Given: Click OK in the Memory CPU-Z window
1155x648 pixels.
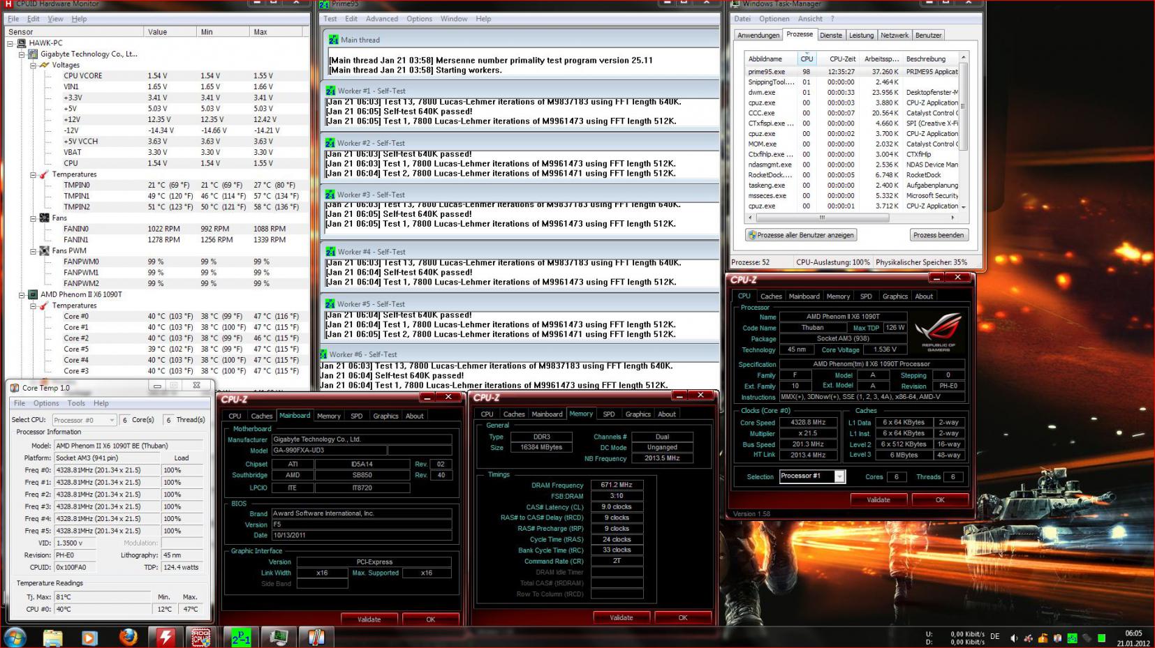Looking at the screenshot, I should (x=682, y=617).
